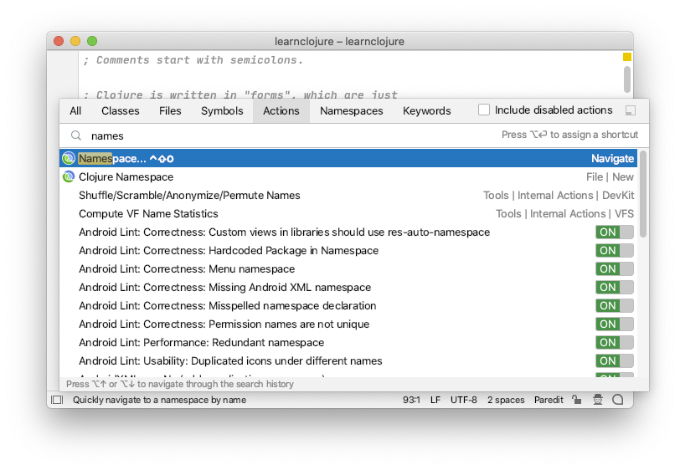Click the Cursive icon beside Namespace...

69,159
